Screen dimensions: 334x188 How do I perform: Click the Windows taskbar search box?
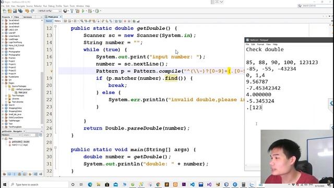(39, 184)
